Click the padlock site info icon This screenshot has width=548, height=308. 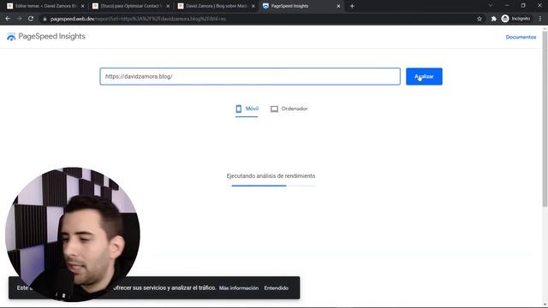click(45, 19)
